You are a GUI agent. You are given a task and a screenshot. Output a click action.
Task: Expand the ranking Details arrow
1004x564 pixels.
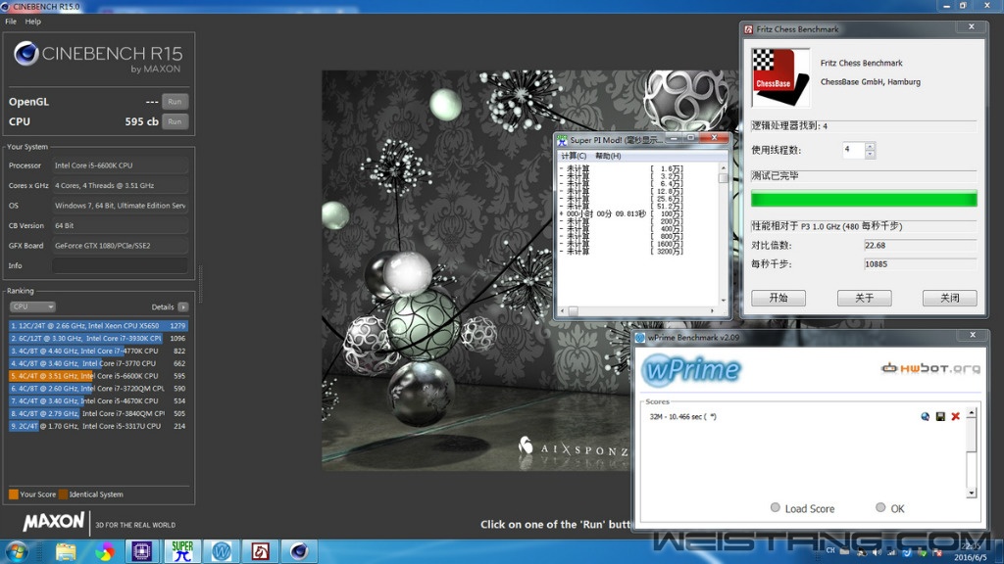[183, 306]
